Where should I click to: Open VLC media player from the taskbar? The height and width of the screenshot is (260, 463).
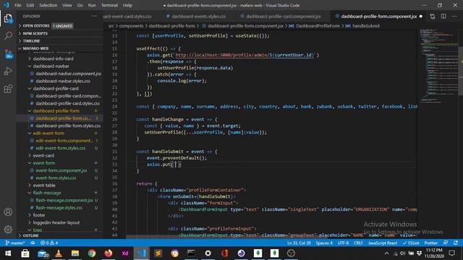[59, 253]
